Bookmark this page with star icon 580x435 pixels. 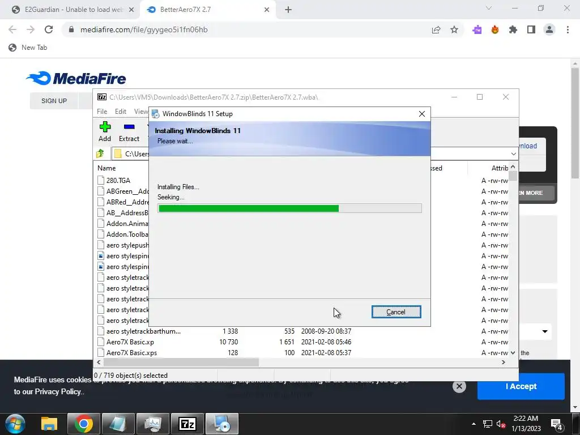click(454, 29)
